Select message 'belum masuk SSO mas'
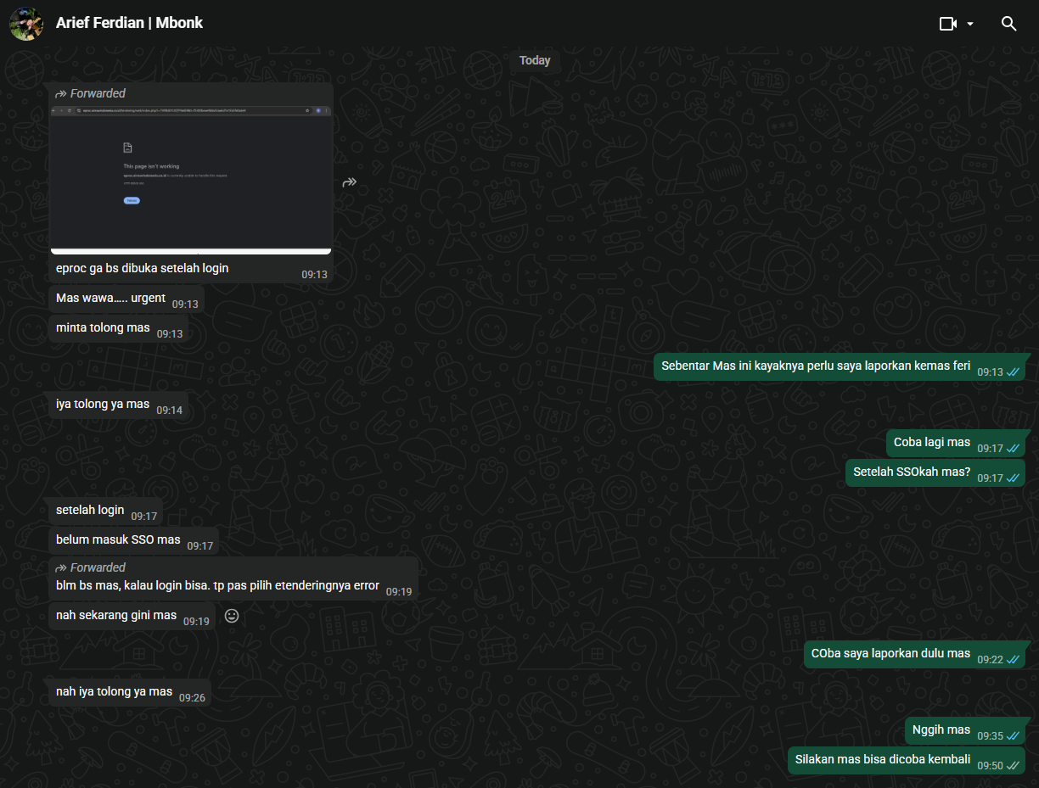The height and width of the screenshot is (788, 1039). 118,539
